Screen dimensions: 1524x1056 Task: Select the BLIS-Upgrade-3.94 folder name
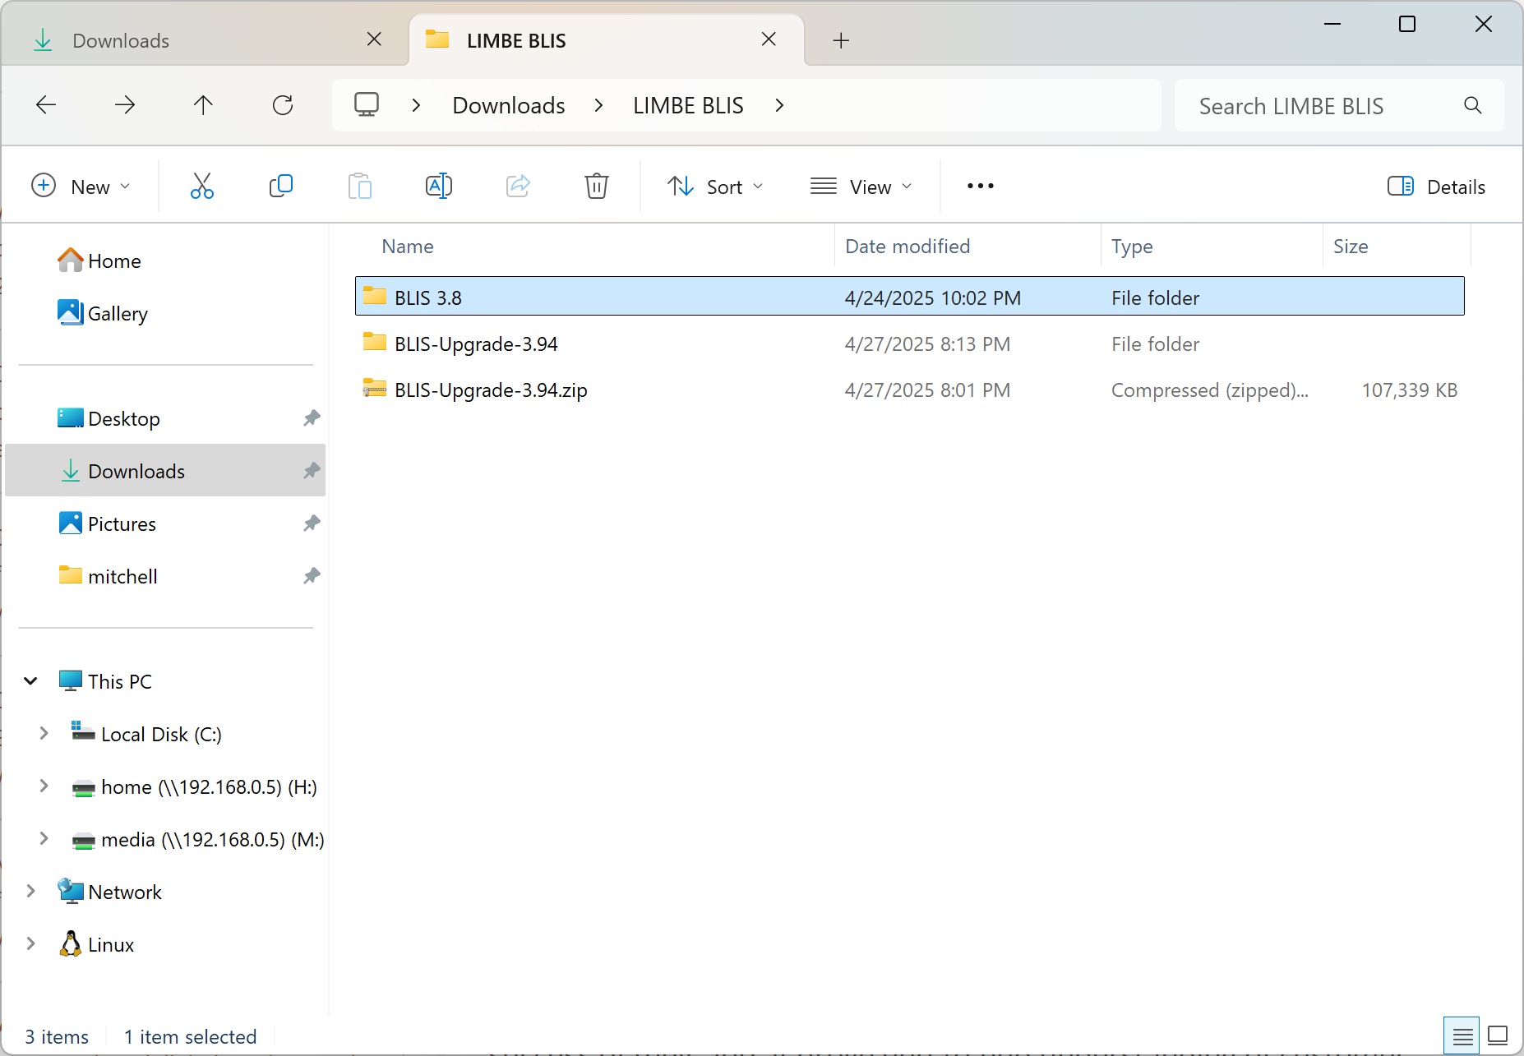click(476, 344)
